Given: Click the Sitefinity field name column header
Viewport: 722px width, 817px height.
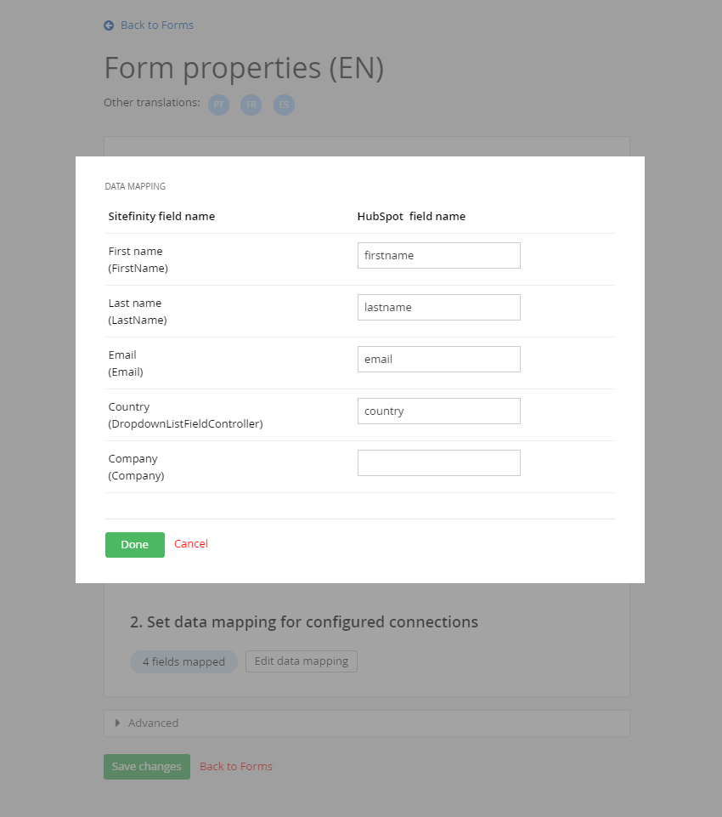Looking at the screenshot, I should tap(161, 216).
